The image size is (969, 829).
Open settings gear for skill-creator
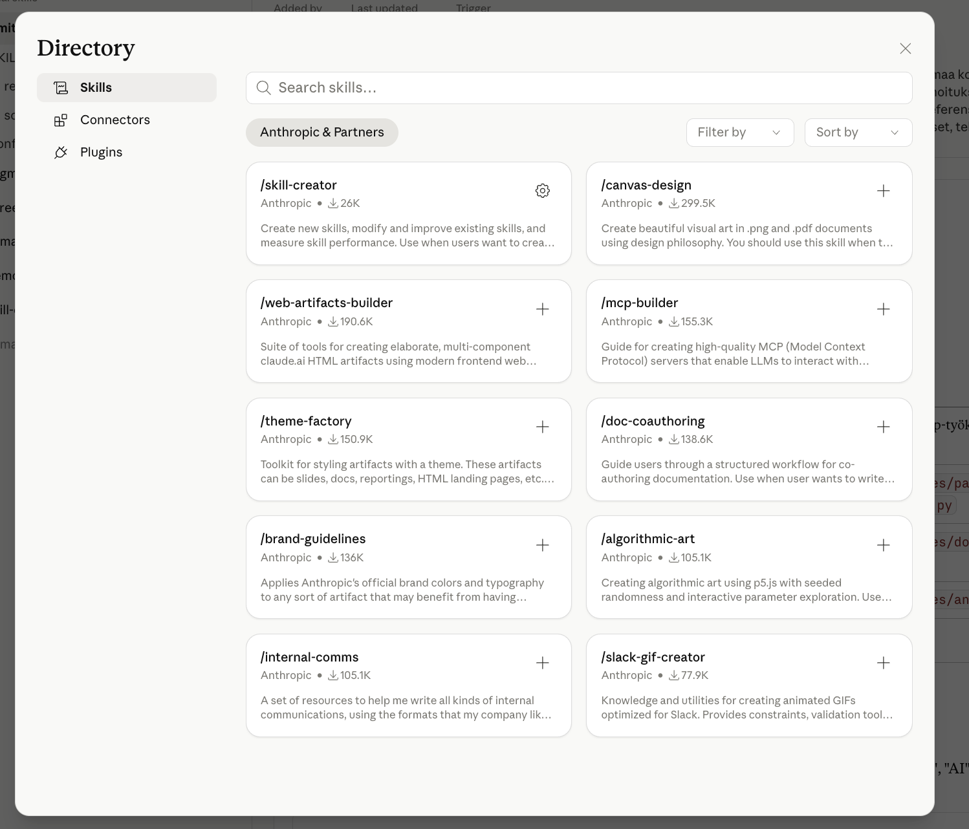[x=542, y=191]
